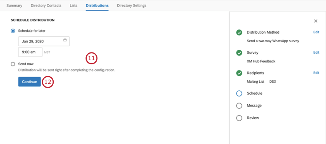
Task: Switch to the Summary tab
Action: [x=14, y=6]
